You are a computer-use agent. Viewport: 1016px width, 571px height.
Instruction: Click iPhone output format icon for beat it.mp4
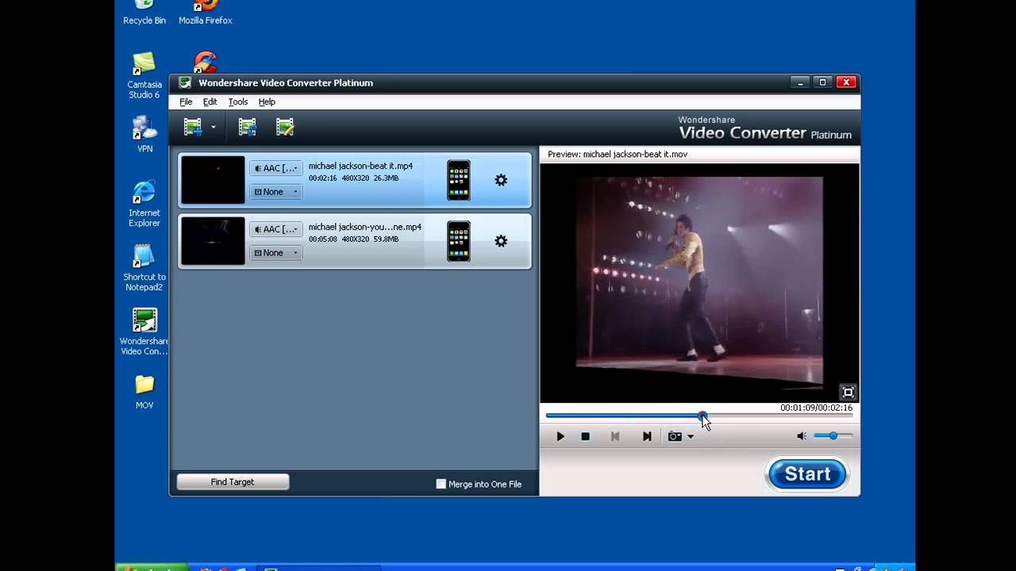click(x=459, y=180)
